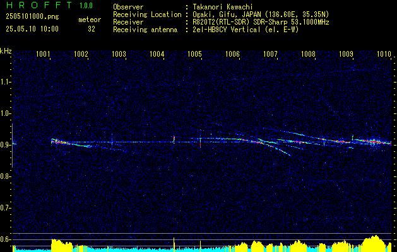
Task: Click the HROFFT program title text
Action: pyautogui.click(x=39, y=5)
